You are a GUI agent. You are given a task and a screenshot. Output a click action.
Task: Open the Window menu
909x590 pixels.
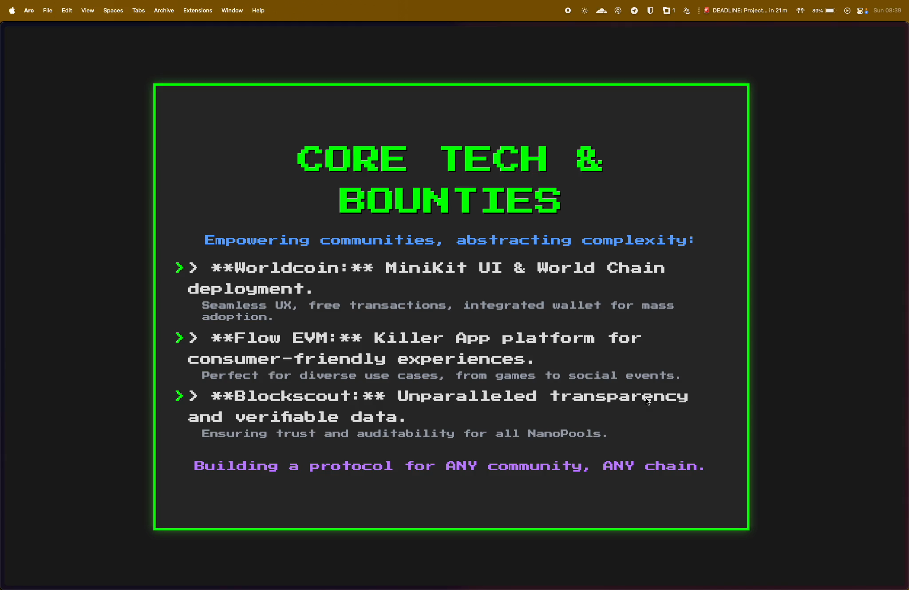click(x=232, y=10)
